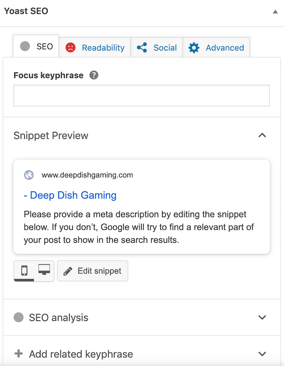Expand the SEO analysis section chevron

pyautogui.click(x=262, y=318)
